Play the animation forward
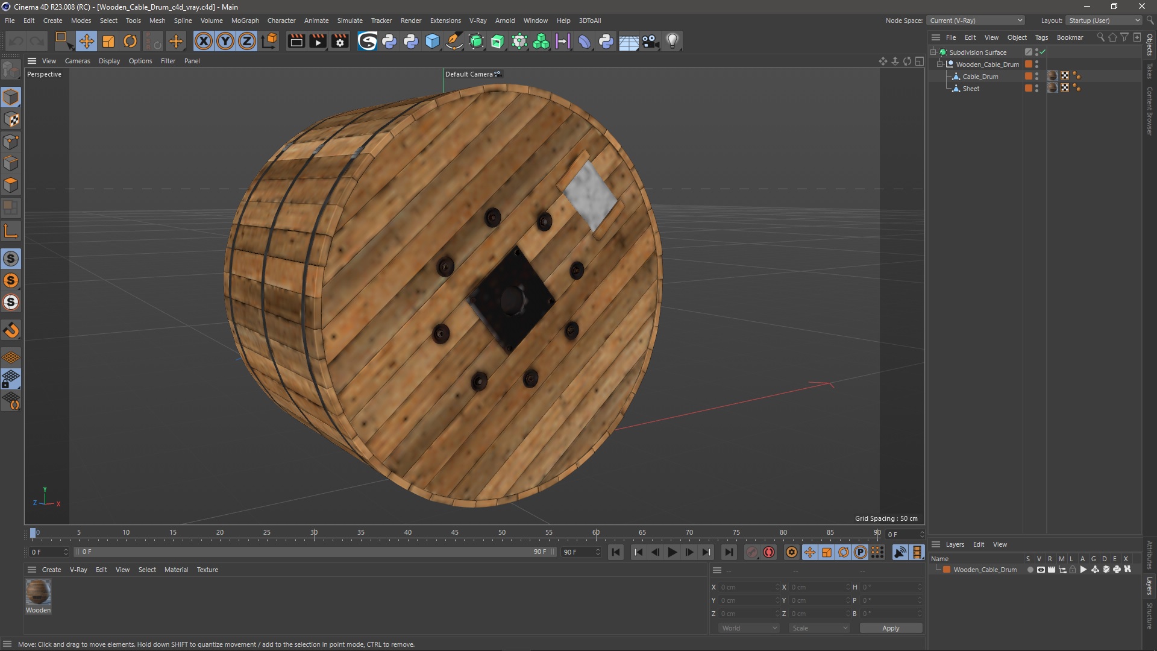The image size is (1157, 651). click(x=673, y=552)
